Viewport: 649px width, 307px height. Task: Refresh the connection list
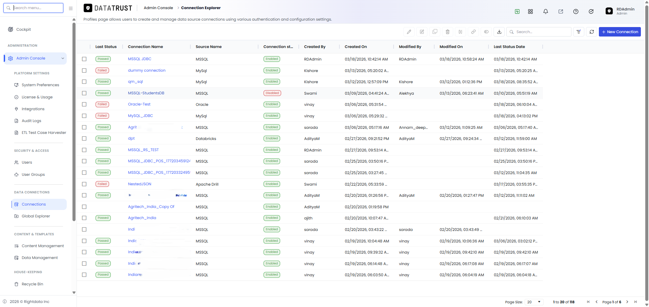(591, 32)
